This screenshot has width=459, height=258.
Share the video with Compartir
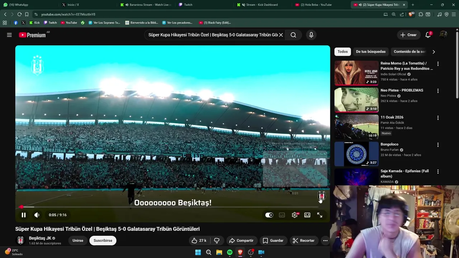tap(241, 240)
